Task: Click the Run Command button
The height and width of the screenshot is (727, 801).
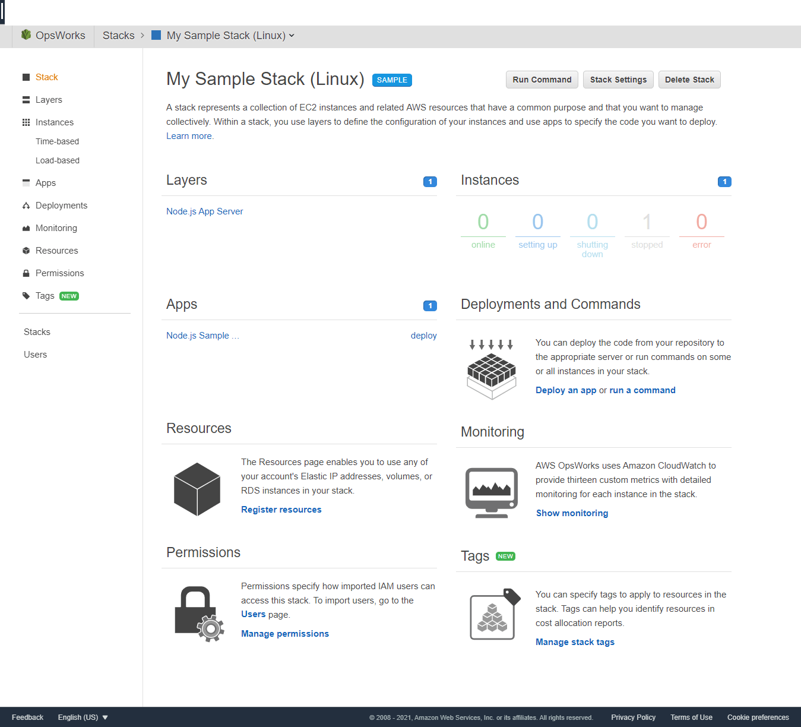Action: click(542, 80)
